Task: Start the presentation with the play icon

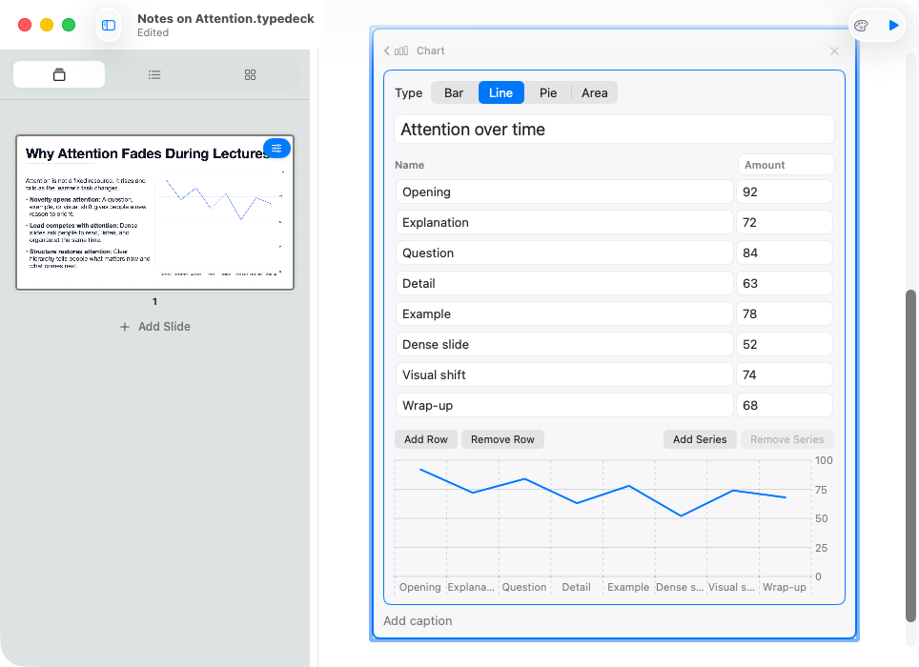Action: (x=892, y=25)
